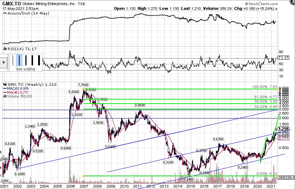
Task: Open the line width dropdown arrow
Action: coord(4,62)
